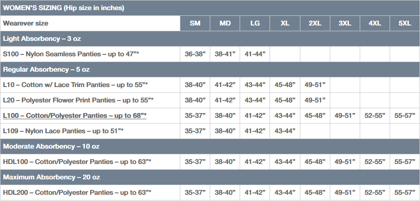Select the 3XL size column header

click(x=345, y=23)
